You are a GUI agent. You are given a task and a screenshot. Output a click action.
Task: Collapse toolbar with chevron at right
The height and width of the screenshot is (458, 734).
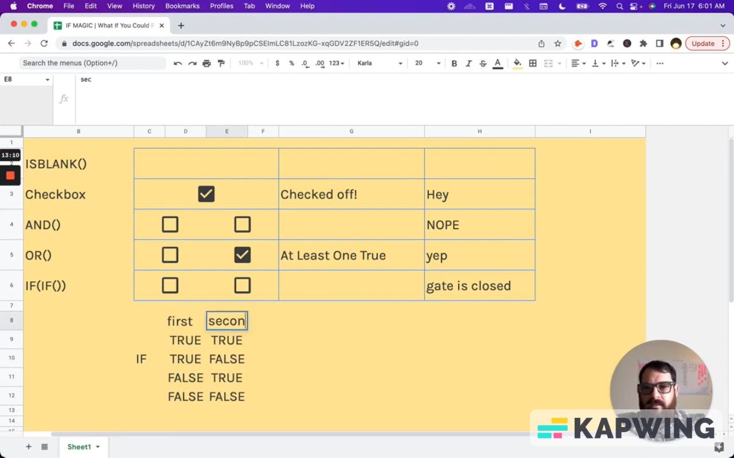(x=724, y=63)
